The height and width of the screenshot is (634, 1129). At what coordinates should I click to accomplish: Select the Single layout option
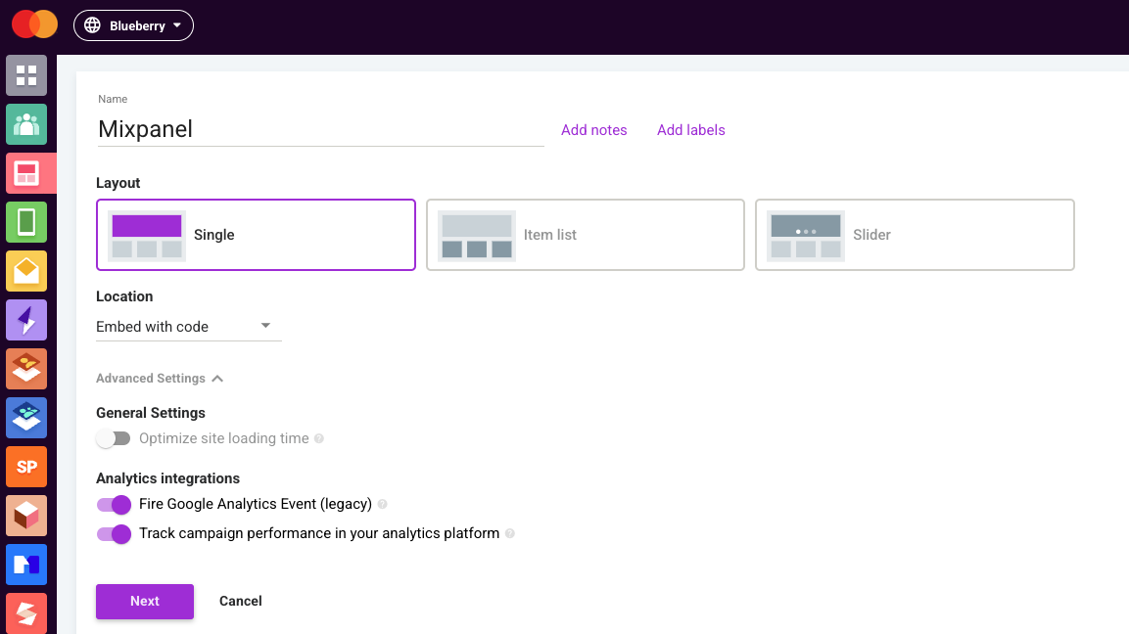point(256,235)
